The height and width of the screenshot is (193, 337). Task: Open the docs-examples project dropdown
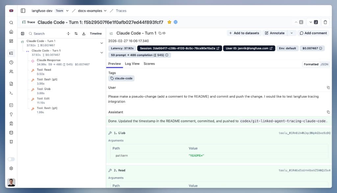click(x=92, y=11)
